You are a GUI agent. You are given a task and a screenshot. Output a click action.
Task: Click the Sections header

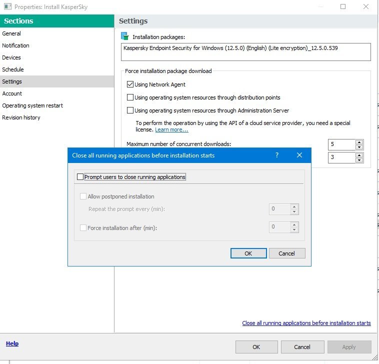pos(57,21)
